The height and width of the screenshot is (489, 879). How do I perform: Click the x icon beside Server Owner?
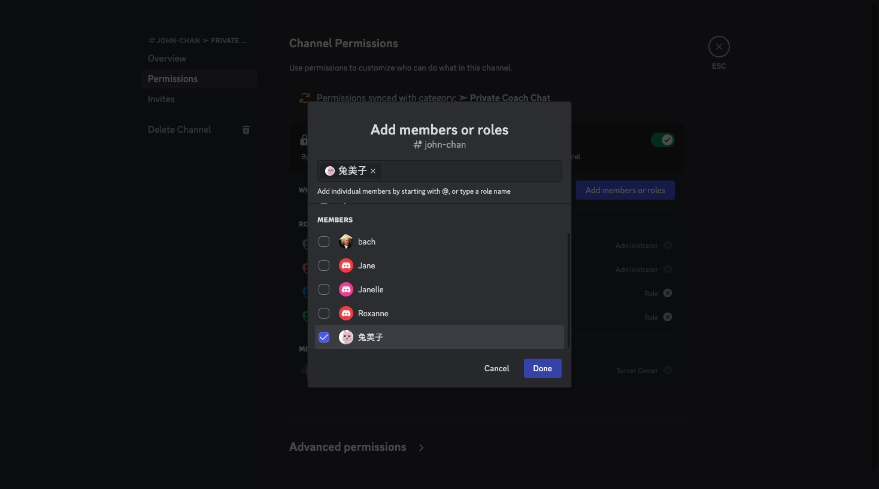668,370
